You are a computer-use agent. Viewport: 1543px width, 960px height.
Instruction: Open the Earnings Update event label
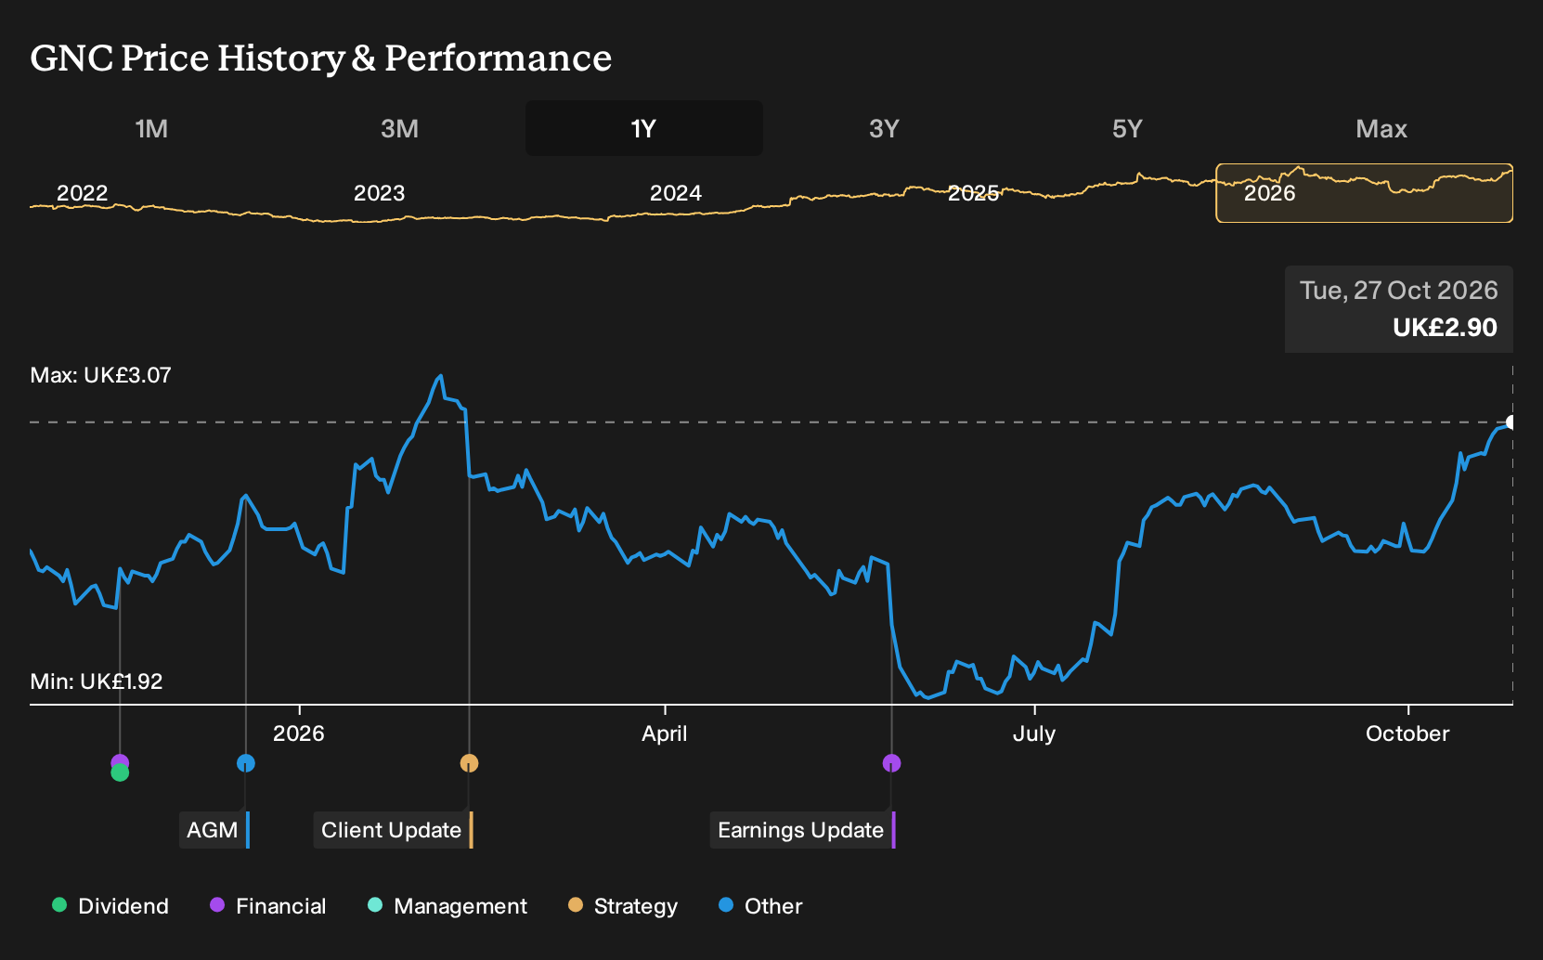coord(803,830)
